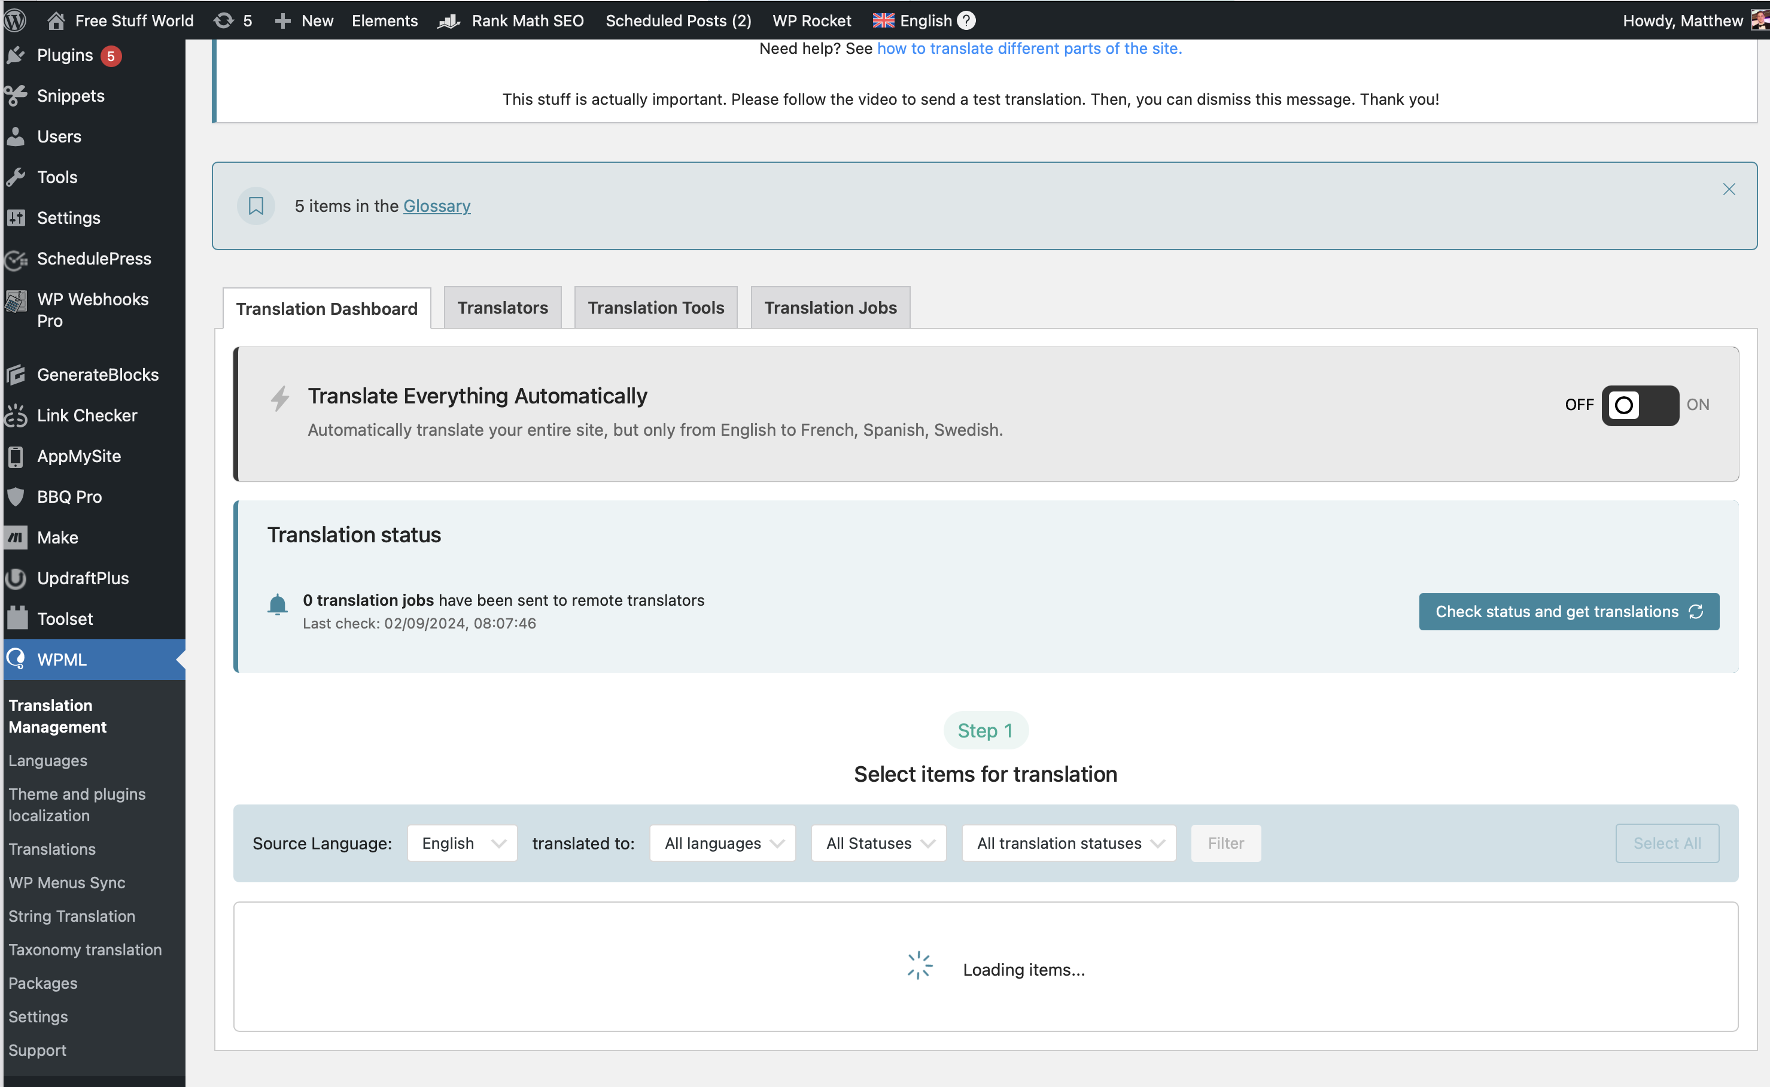Click the Select All button

[1666, 843]
